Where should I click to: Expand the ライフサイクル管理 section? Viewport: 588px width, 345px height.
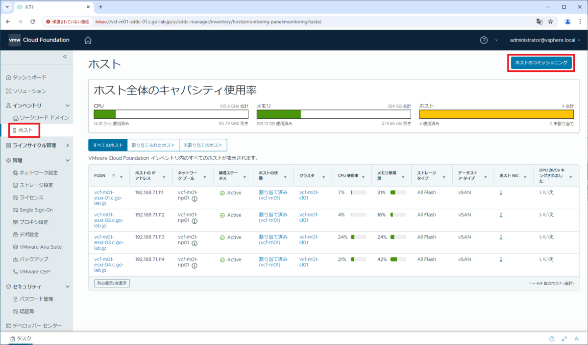[x=68, y=145]
